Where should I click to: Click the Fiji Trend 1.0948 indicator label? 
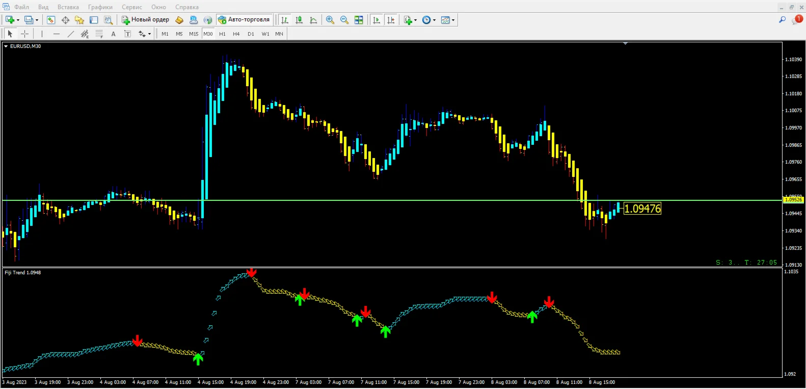[x=23, y=273]
